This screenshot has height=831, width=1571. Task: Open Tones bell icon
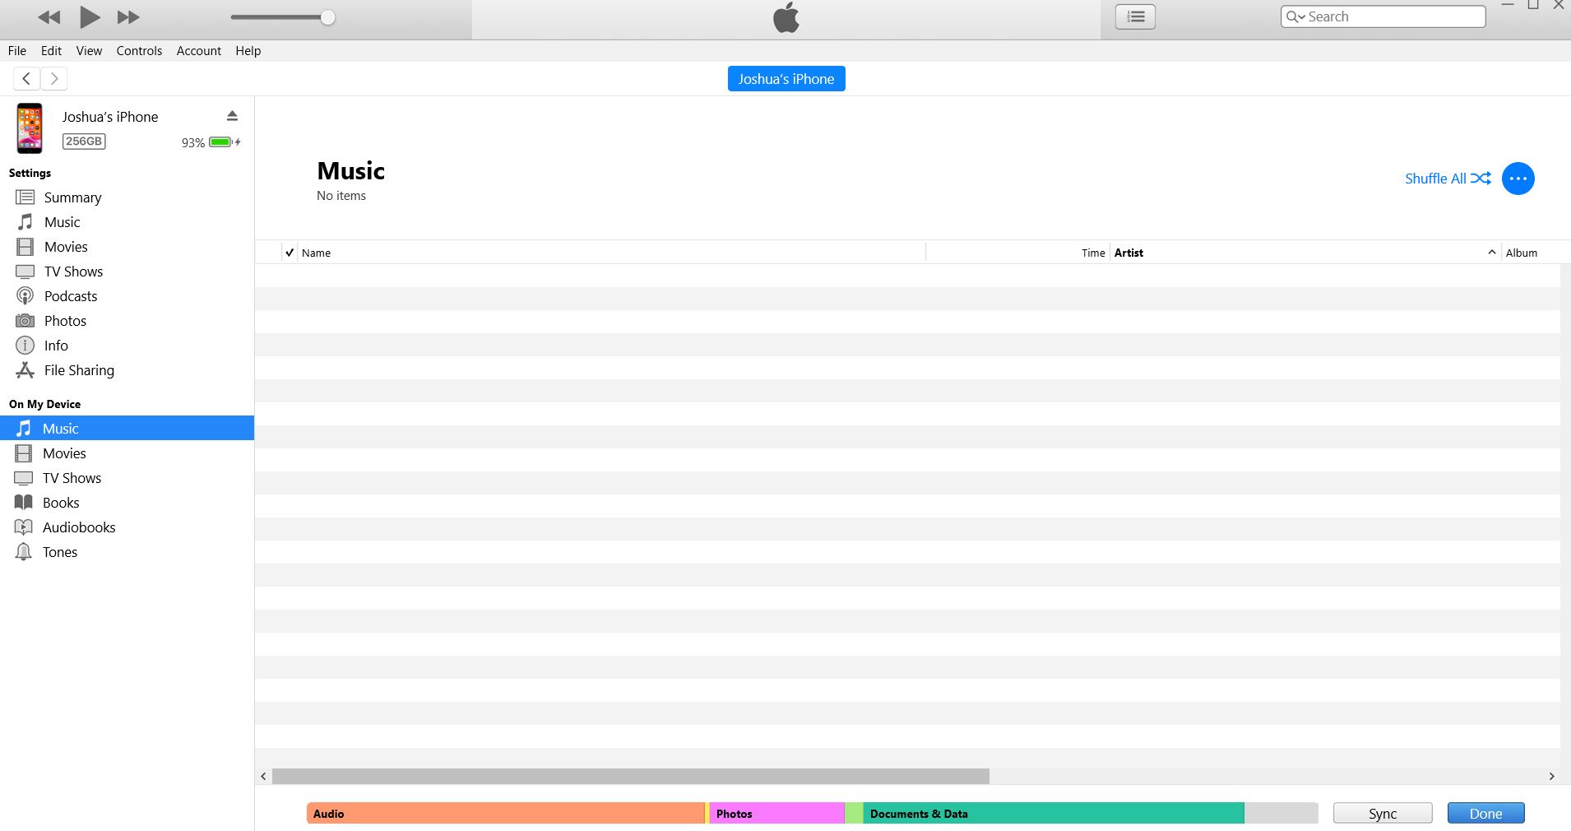point(24,552)
